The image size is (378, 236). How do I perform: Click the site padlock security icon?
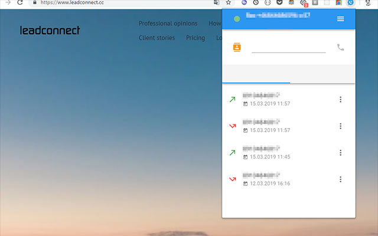pyautogui.click(x=35, y=2)
